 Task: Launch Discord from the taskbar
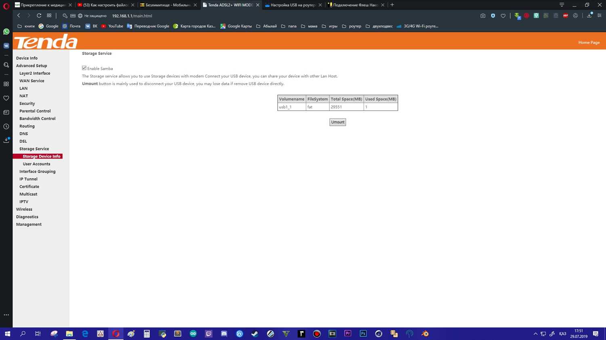pos(224,334)
